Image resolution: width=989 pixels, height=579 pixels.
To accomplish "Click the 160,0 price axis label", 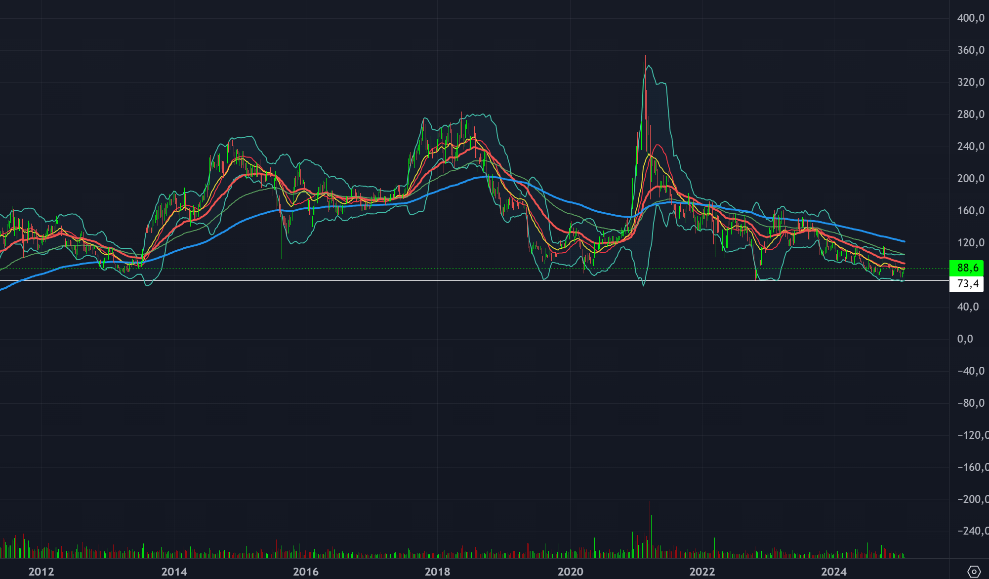I will point(971,211).
